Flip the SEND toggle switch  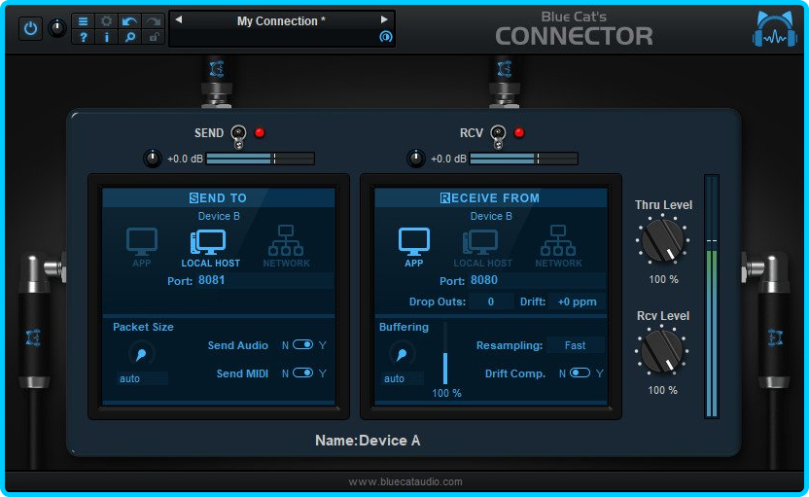pyautogui.click(x=238, y=136)
